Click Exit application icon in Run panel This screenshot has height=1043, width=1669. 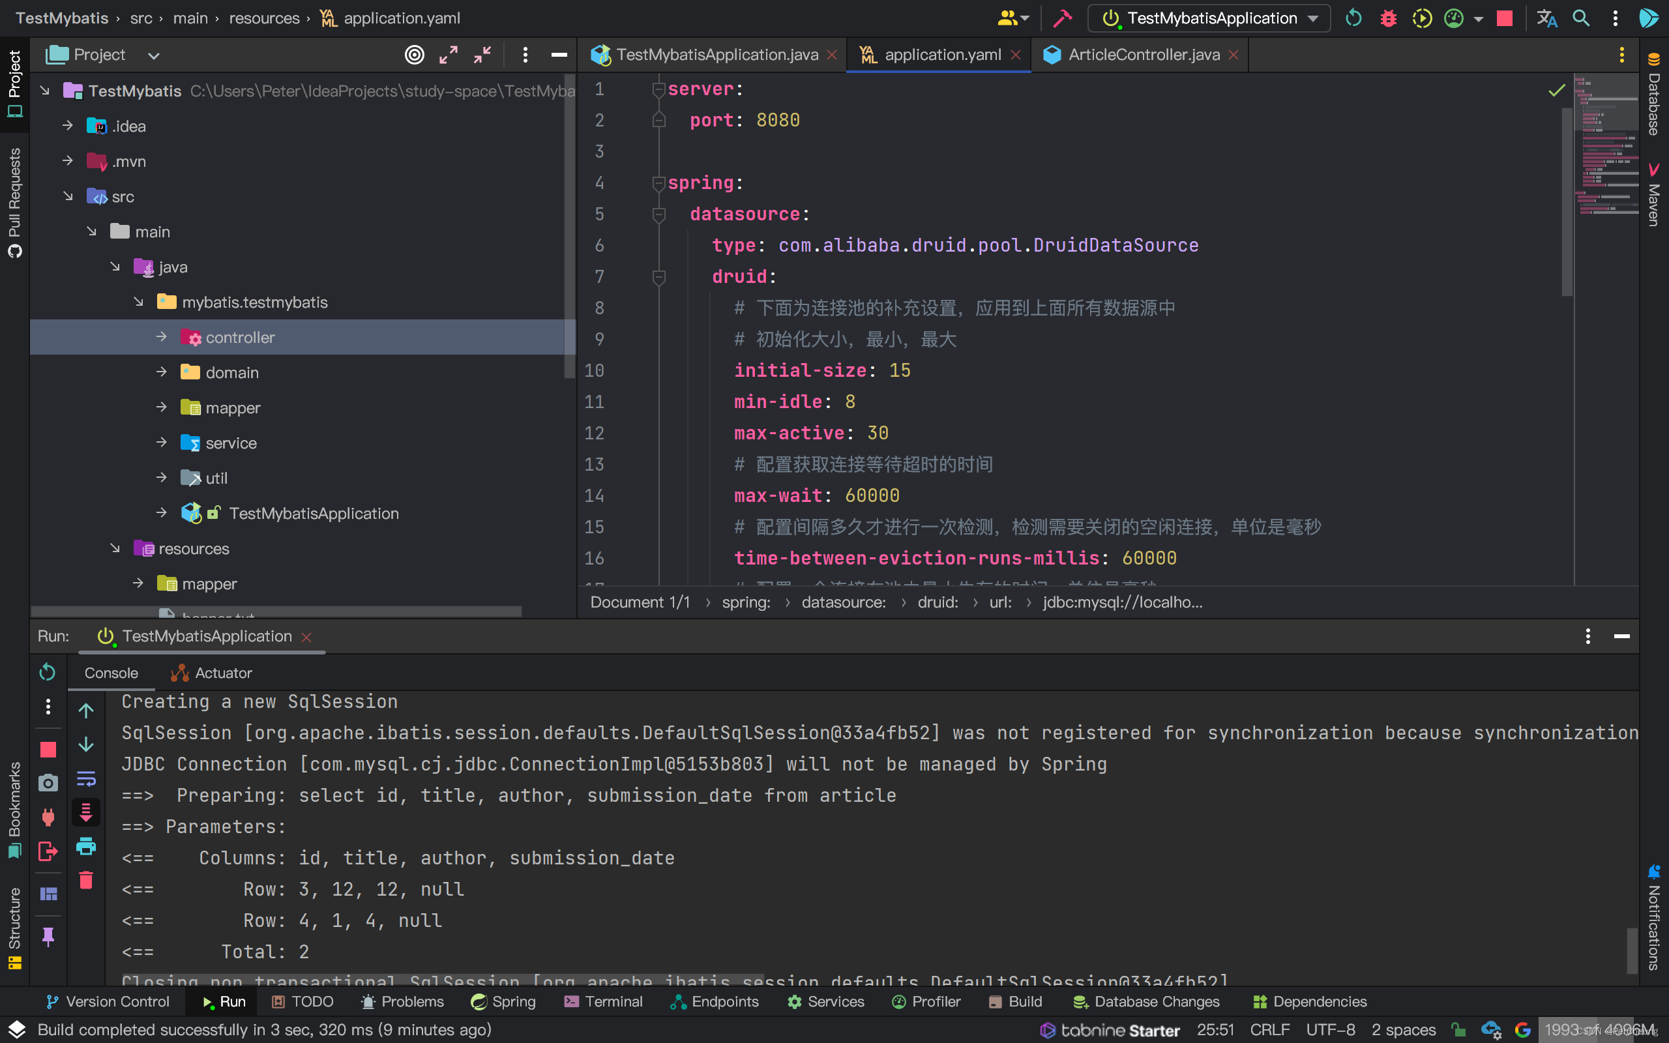[48, 851]
